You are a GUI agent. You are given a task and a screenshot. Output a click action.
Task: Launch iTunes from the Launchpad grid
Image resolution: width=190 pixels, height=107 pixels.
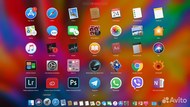(31, 48)
